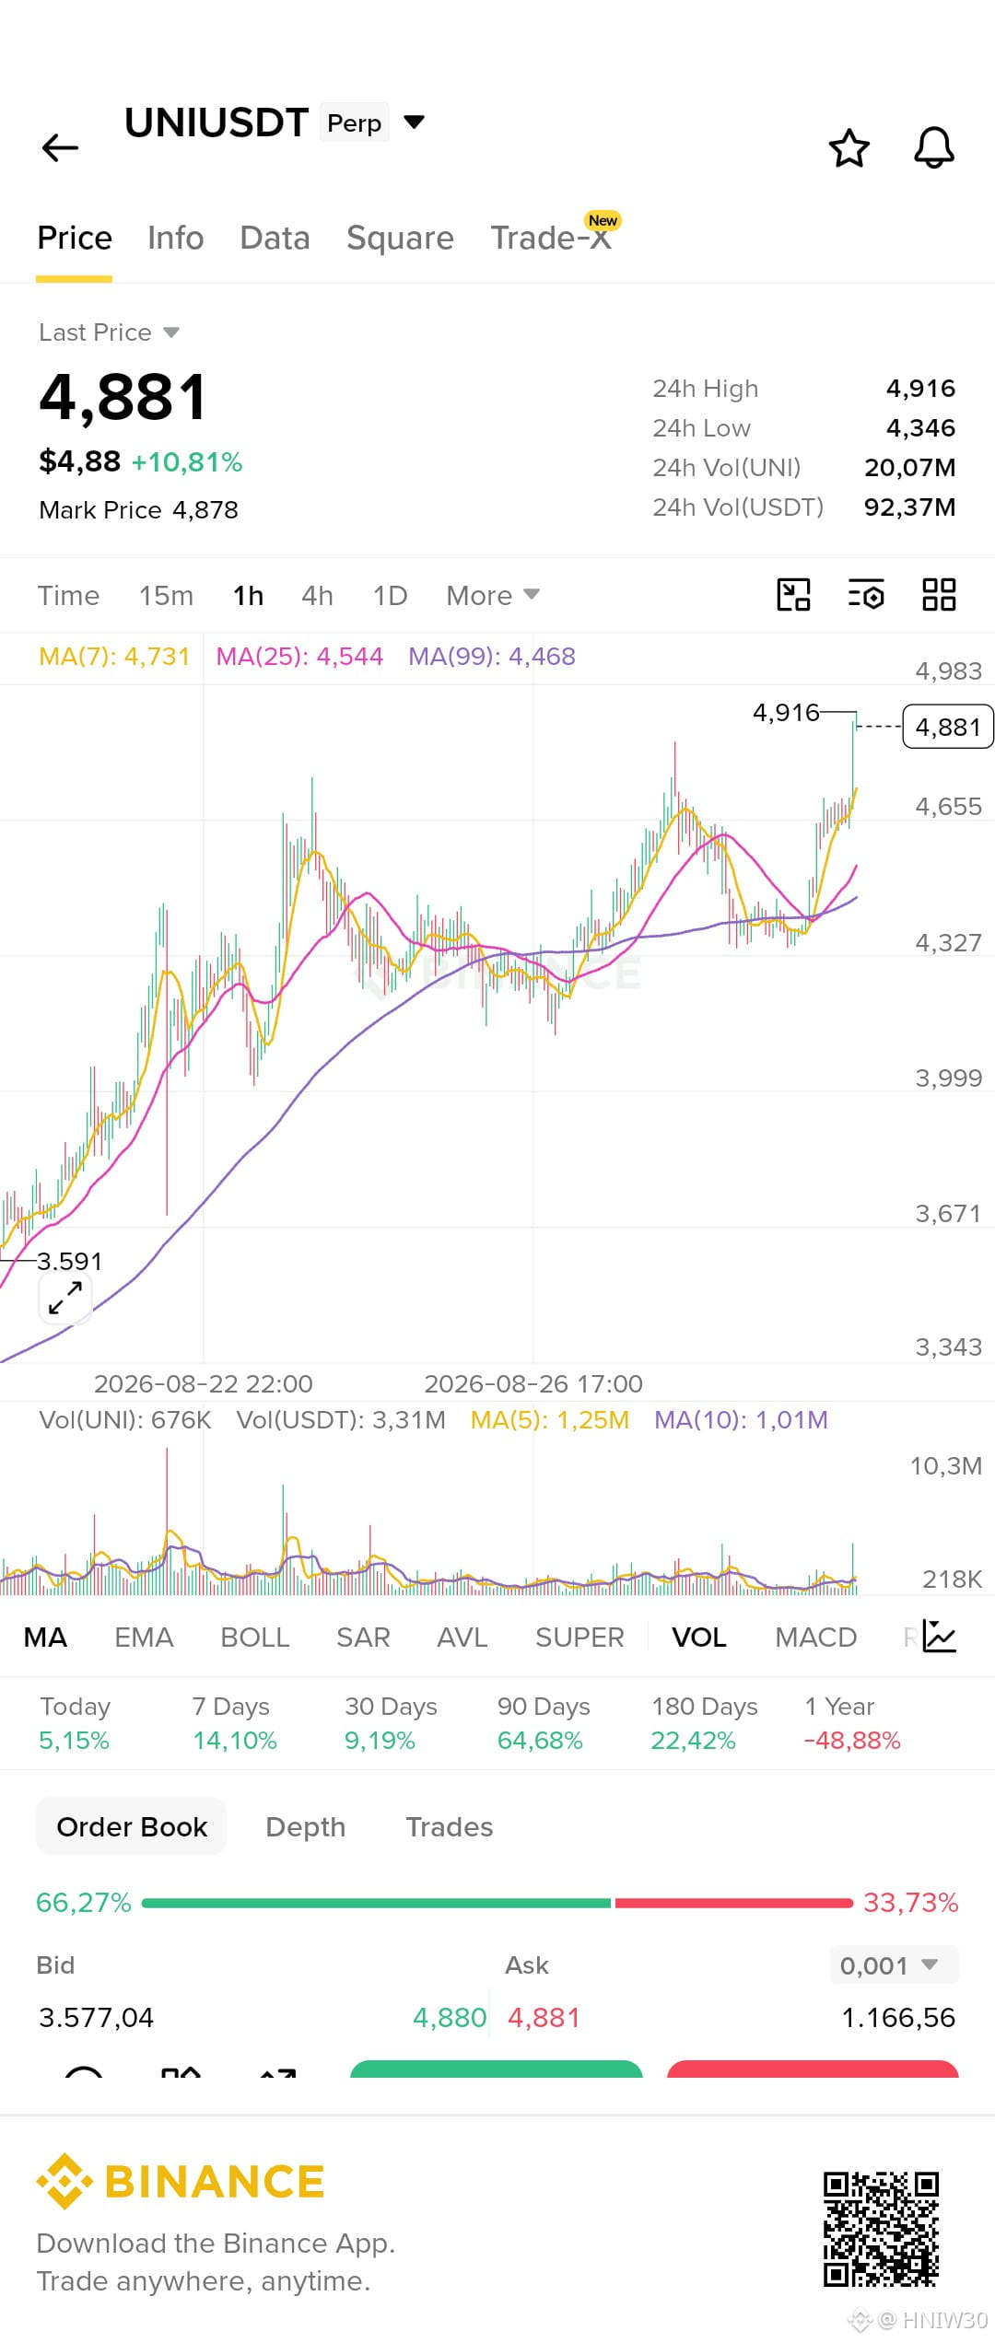Click the MA(99): 4,468 indicator label

492,656
